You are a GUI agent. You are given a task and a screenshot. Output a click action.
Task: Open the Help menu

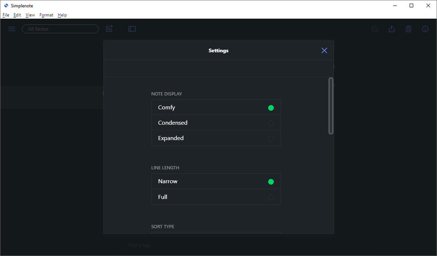coord(62,15)
